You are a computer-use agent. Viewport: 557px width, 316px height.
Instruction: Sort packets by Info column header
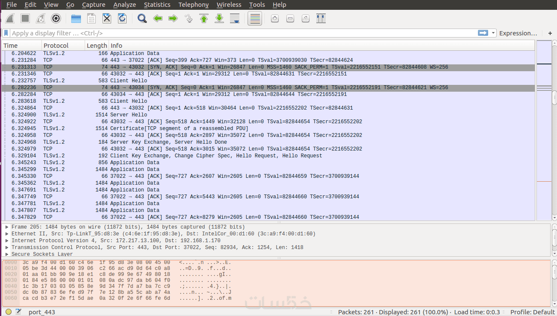coord(321,46)
